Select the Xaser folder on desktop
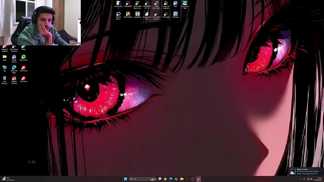The image size is (324, 182). [x=5, y=58]
